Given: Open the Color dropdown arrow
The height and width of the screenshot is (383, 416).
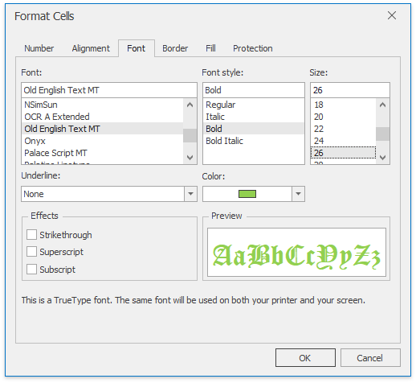Looking at the screenshot, I should coord(298,194).
